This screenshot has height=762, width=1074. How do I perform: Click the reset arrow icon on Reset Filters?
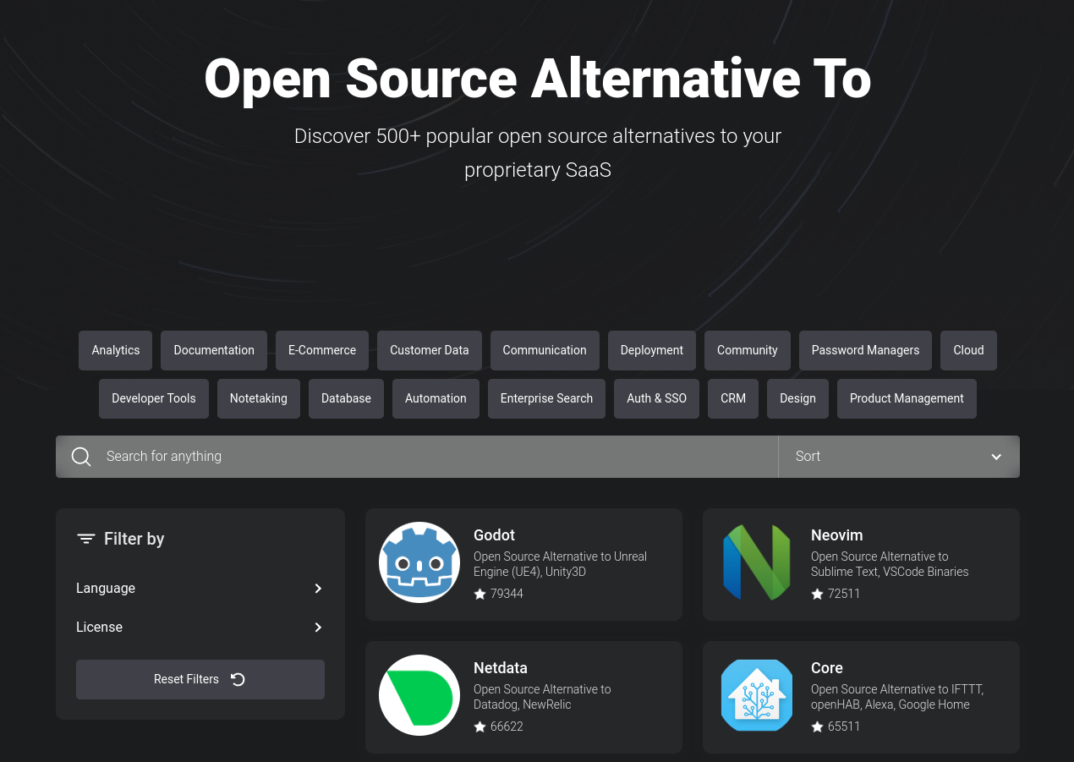[x=238, y=679]
